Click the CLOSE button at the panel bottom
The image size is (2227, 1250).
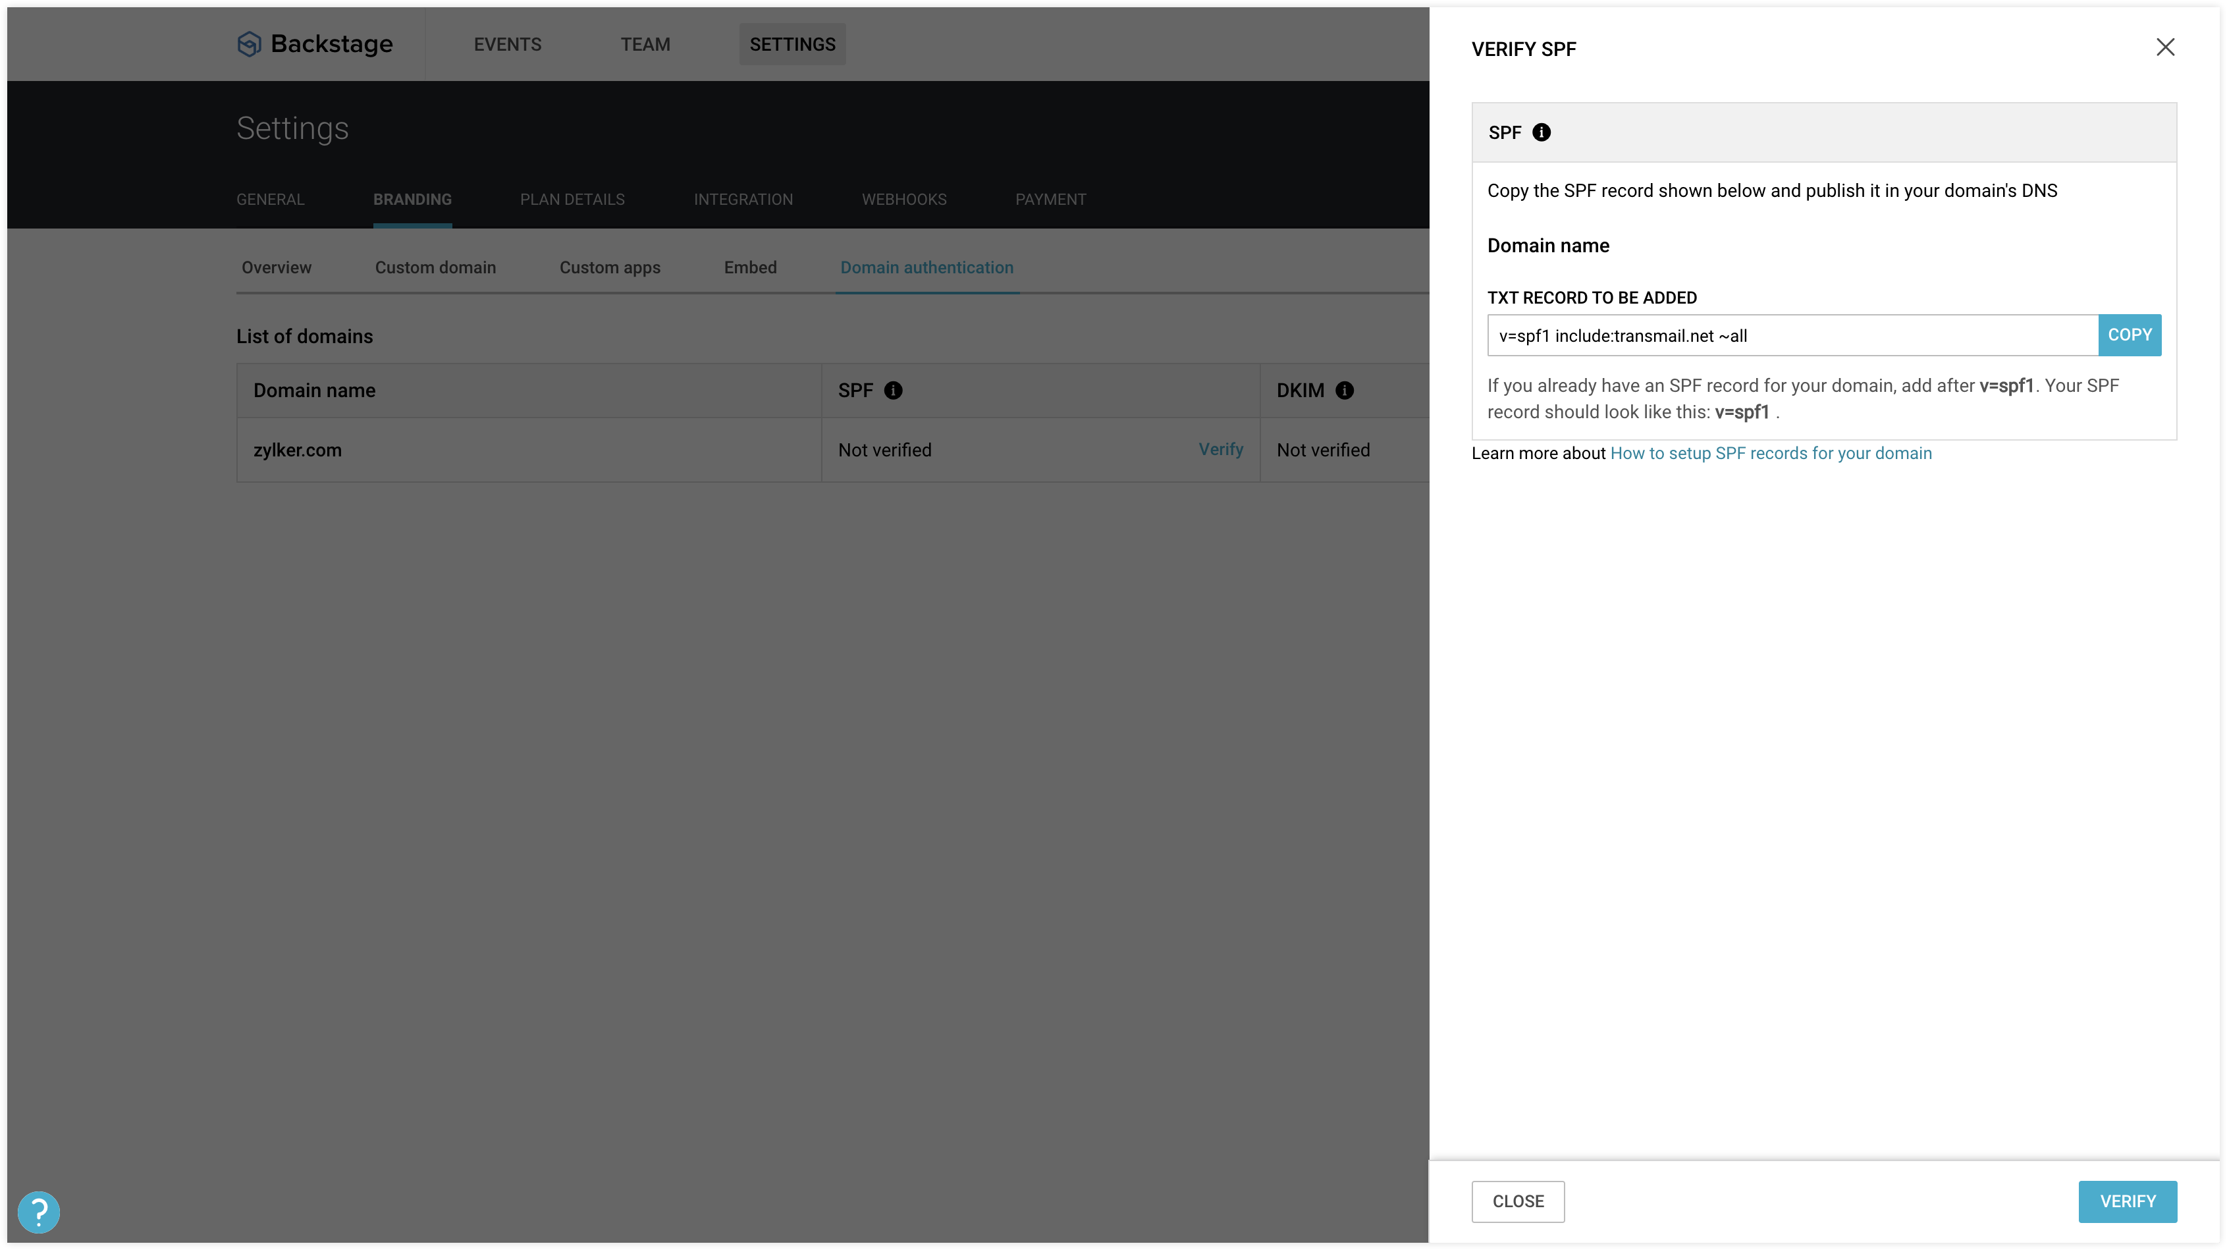pyautogui.click(x=1517, y=1201)
